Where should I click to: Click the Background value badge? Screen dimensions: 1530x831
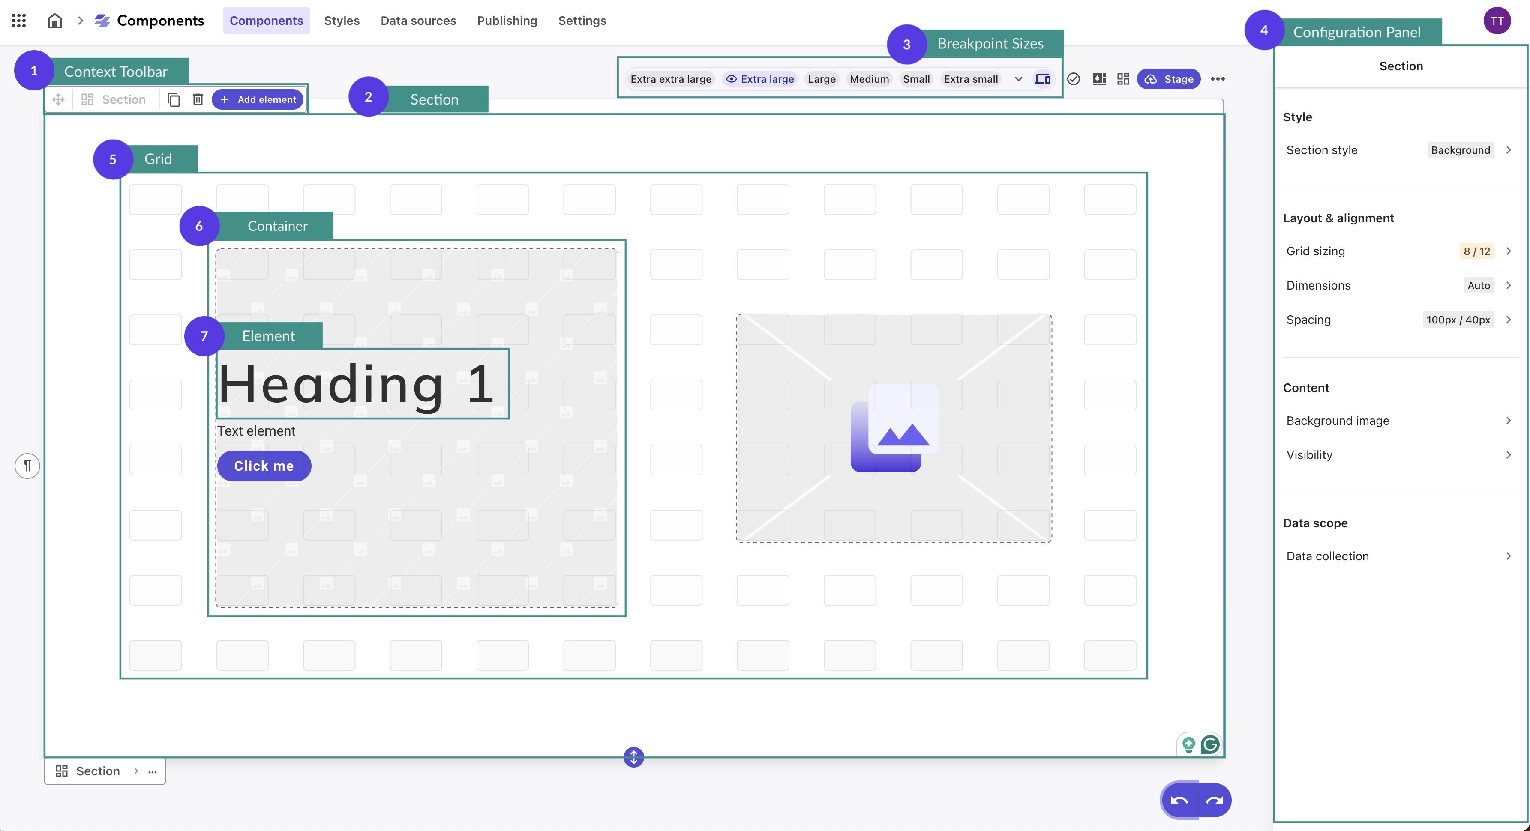[1461, 150]
